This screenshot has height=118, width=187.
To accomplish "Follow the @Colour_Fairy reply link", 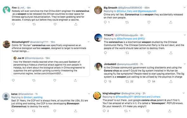I will pos(125,11).
